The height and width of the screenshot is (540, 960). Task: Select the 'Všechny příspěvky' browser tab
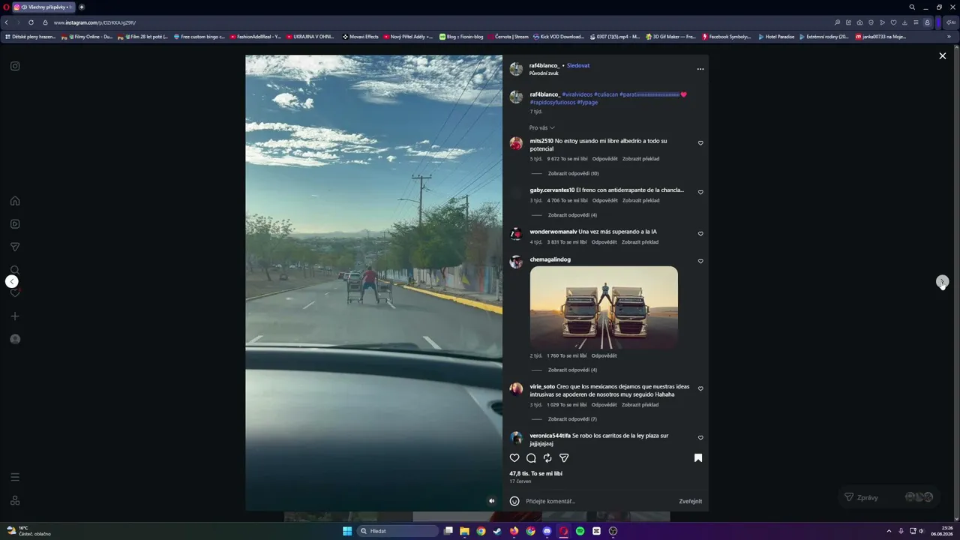coord(44,7)
